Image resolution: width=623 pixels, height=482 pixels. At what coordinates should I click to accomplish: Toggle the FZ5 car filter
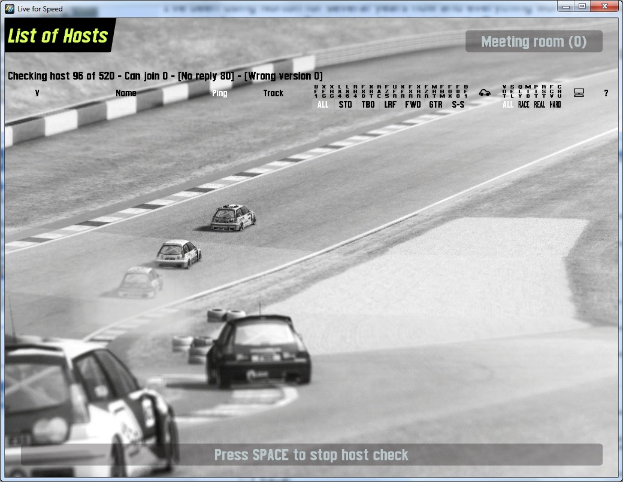[x=386, y=91]
